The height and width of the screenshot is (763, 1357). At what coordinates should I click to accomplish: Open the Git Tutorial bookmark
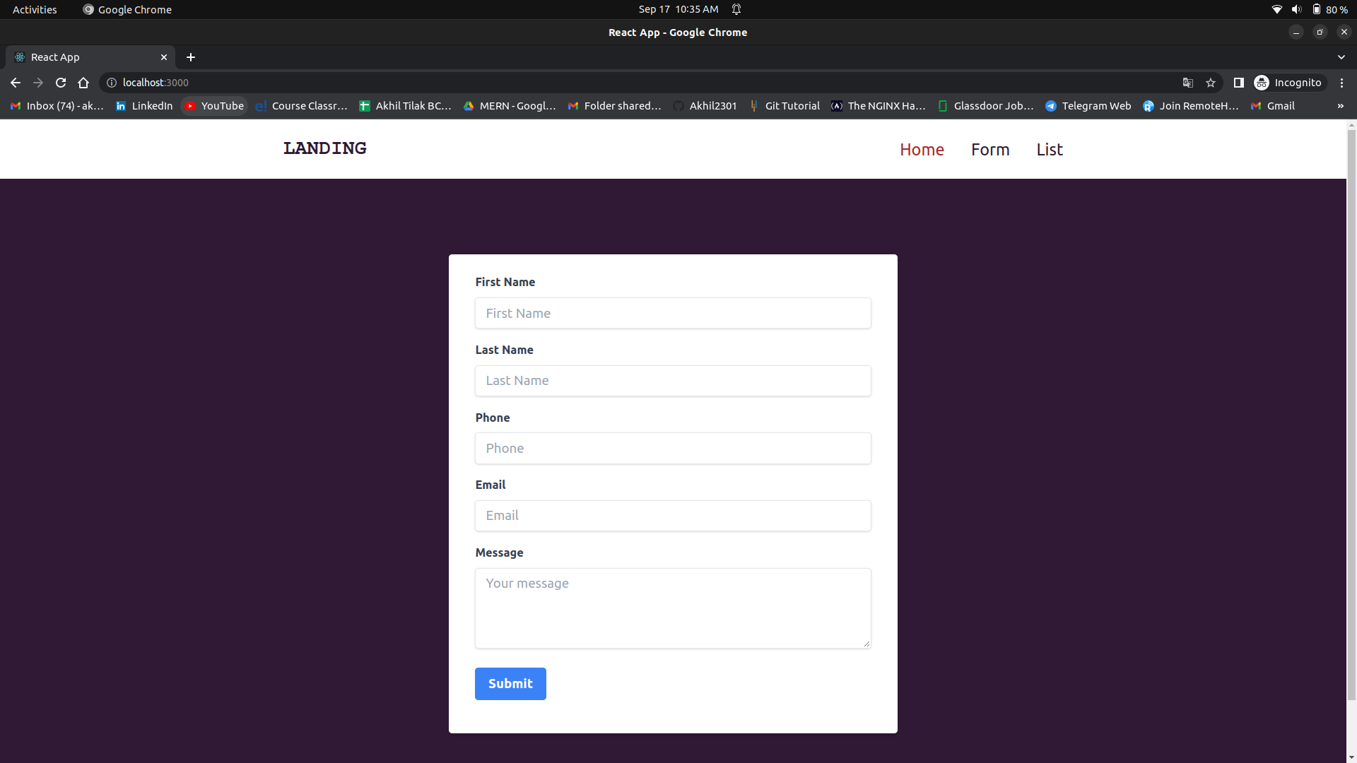(793, 105)
